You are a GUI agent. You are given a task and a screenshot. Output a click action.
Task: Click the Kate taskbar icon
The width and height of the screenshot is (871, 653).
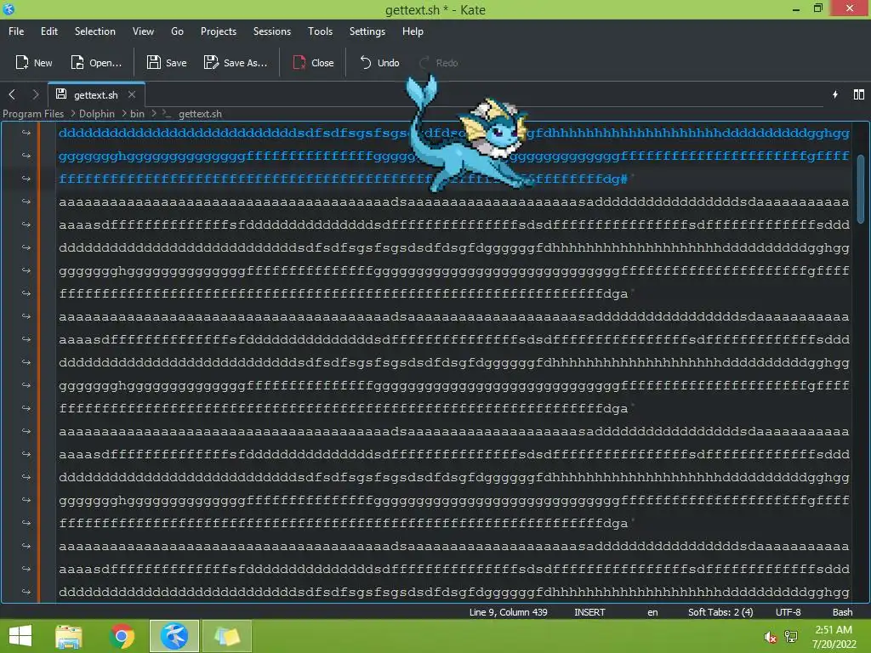174,636
